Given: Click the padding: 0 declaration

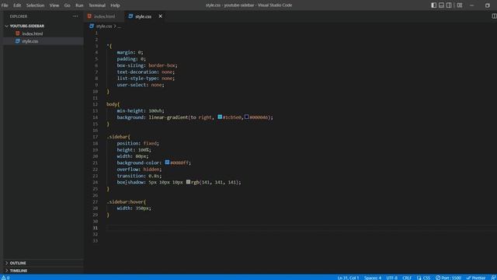Looking at the screenshot, I should tap(131, 59).
